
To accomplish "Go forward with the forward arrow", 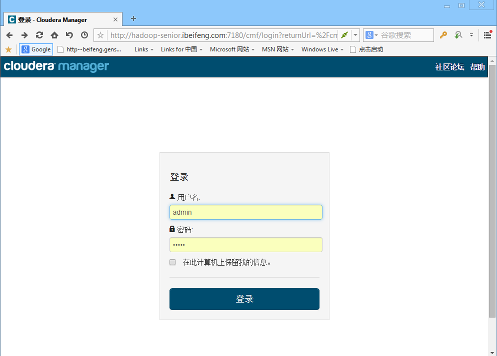I will tap(24, 35).
